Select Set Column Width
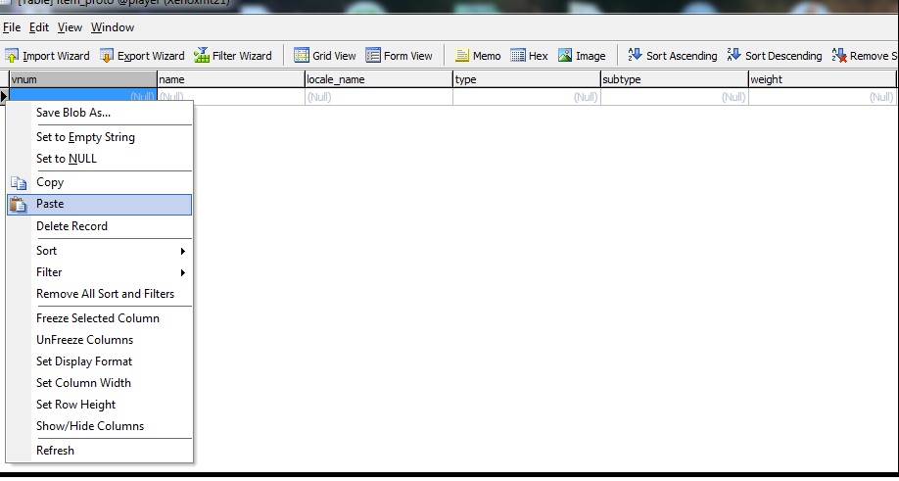899x481 pixels. point(99,384)
